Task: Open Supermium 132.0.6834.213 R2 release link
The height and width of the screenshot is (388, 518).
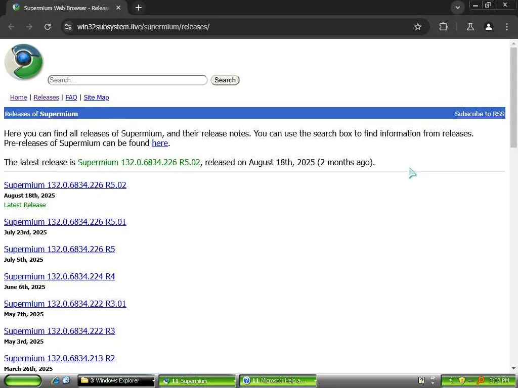Action: point(60,358)
